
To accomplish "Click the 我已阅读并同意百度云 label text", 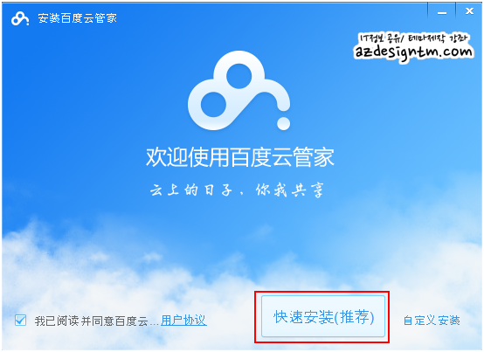I will [92, 321].
